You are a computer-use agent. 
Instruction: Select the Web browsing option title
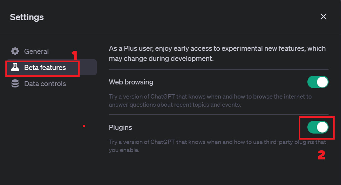131,82
